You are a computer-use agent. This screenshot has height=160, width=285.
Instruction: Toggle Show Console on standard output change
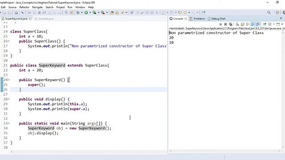pos(253,24)
